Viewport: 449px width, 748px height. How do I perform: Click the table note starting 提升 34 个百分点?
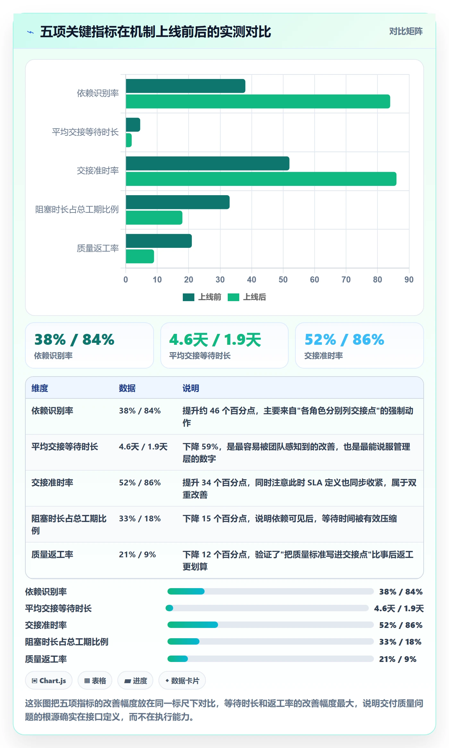pyautogui.click(x=300, y=489)
